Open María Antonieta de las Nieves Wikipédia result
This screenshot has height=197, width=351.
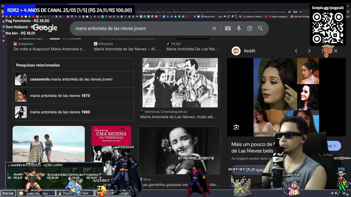(x=126, y=49)
